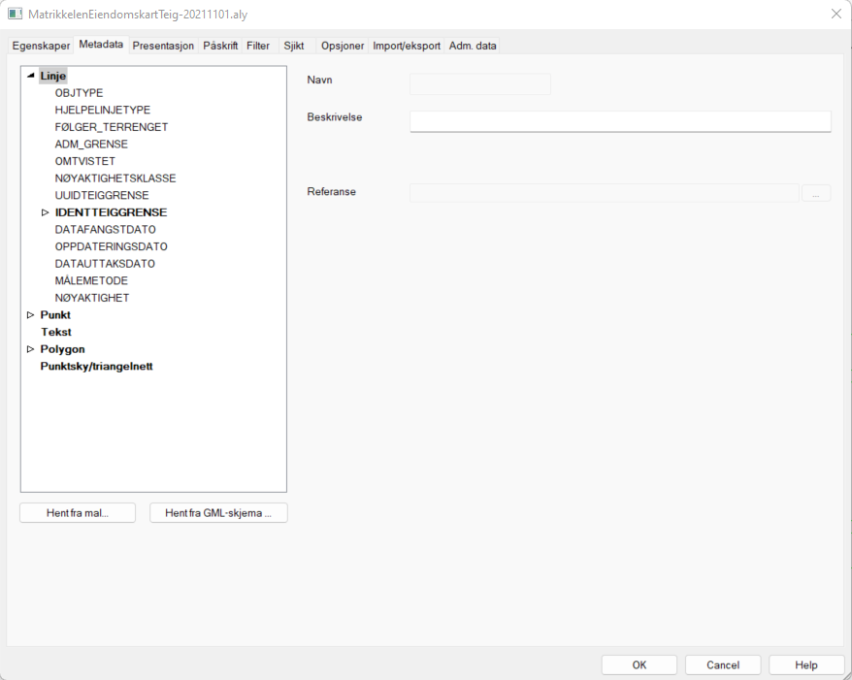
Task: Switch to the Egenskaper tab
Action: 41,46
